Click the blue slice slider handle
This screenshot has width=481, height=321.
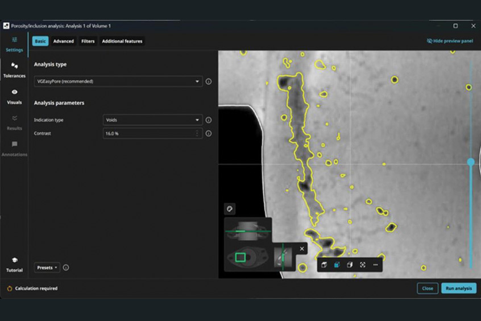point(471,162)
